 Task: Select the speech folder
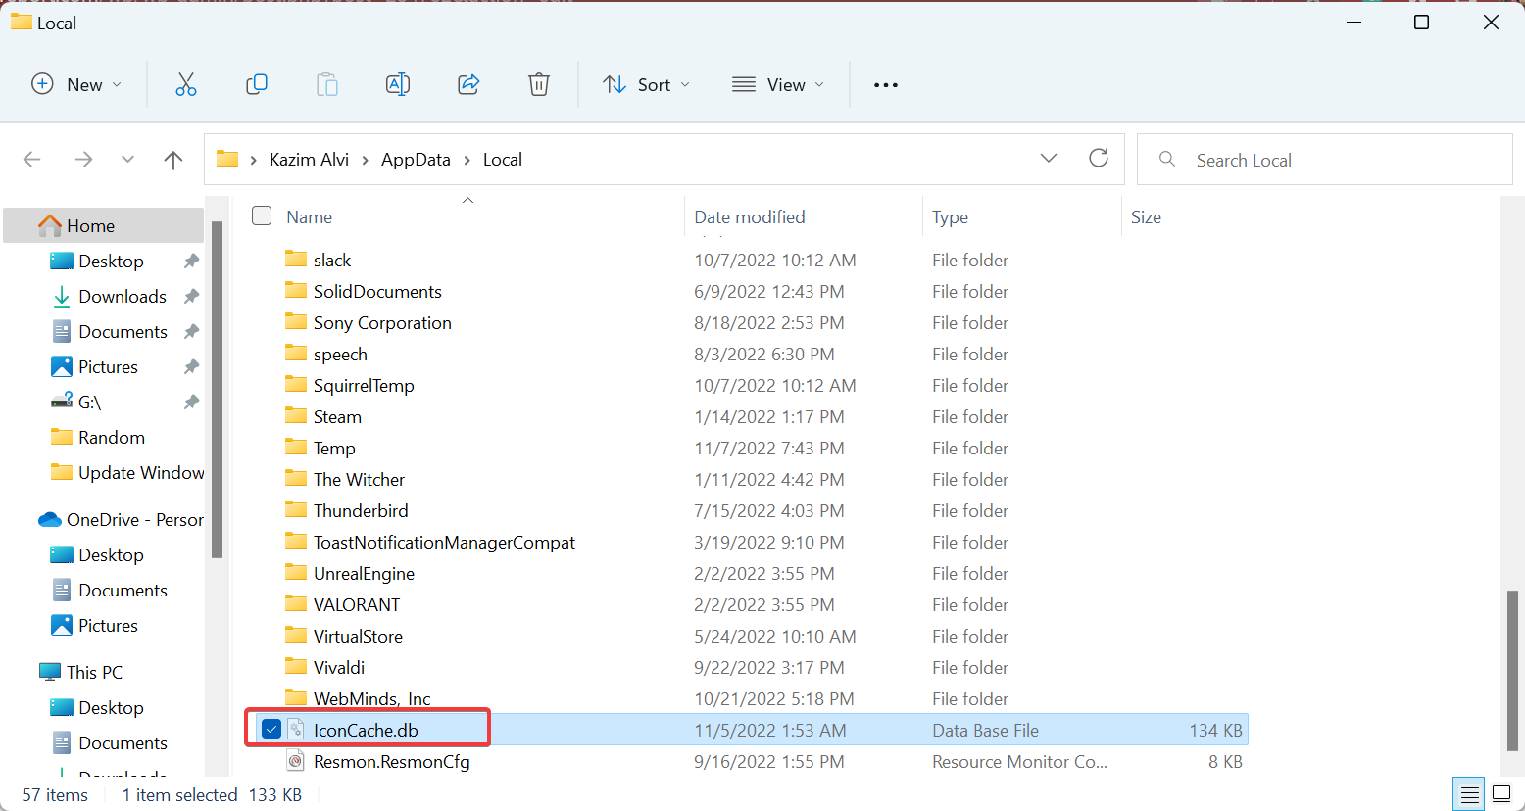point(340,354)
